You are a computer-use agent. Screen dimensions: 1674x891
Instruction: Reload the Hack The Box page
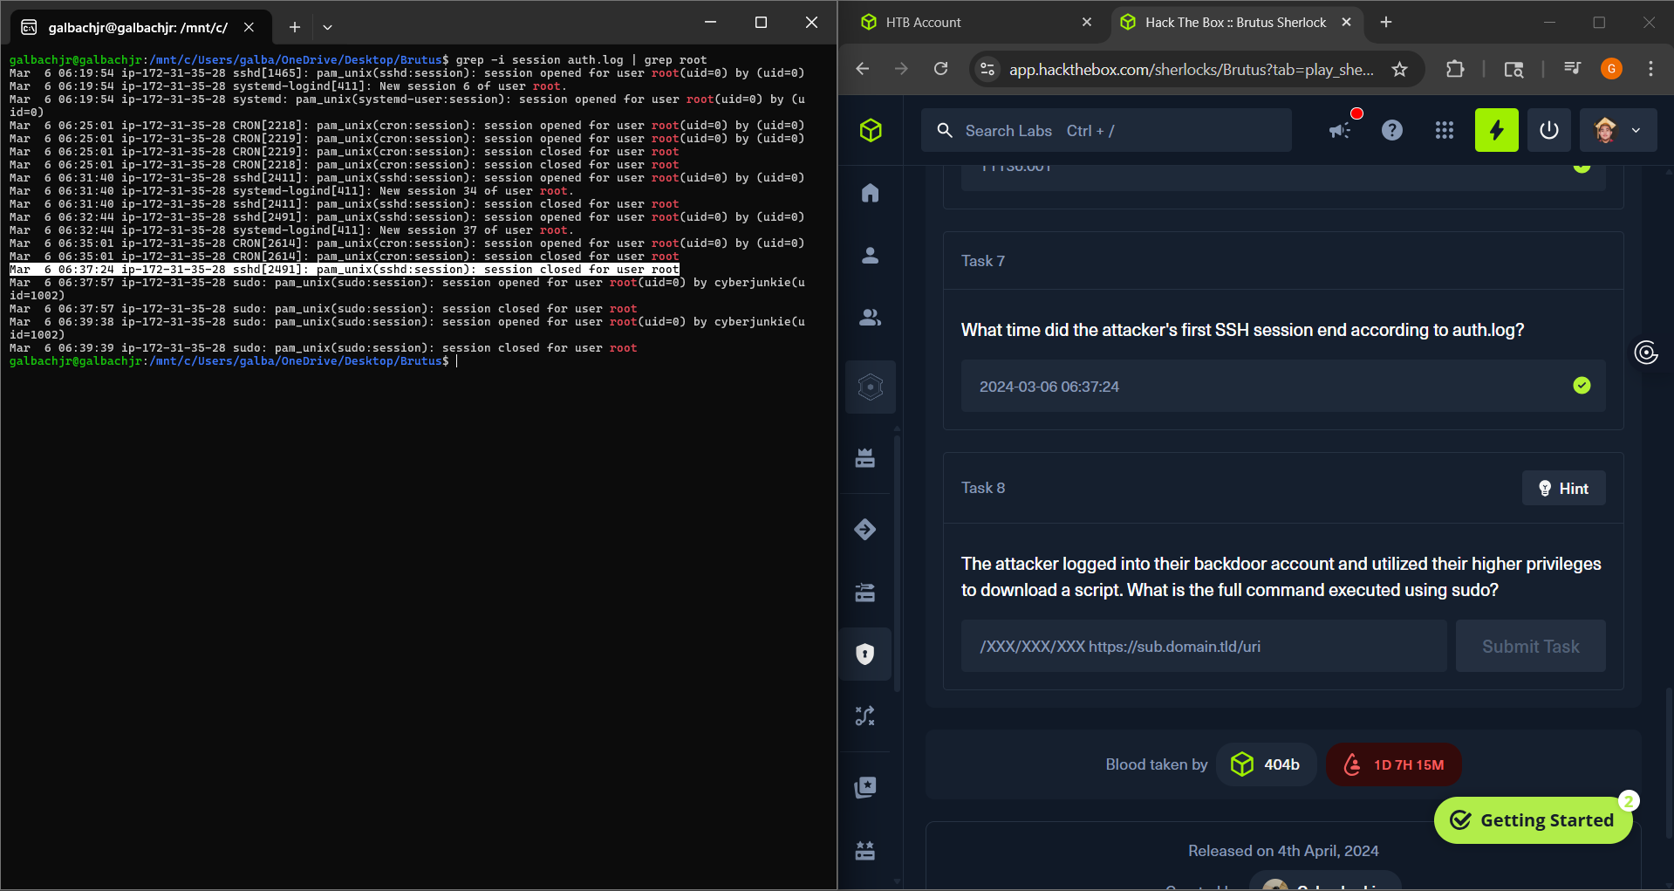tap(940, 69)
